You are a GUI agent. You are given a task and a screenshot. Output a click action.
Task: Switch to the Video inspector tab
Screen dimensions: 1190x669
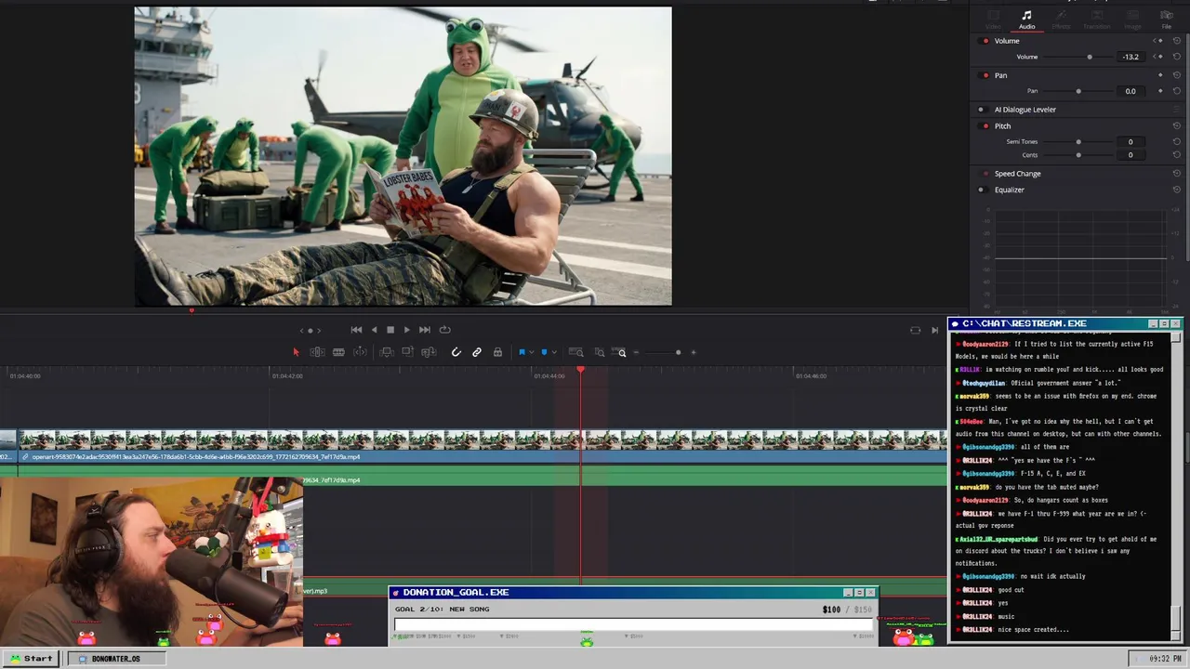993,19
